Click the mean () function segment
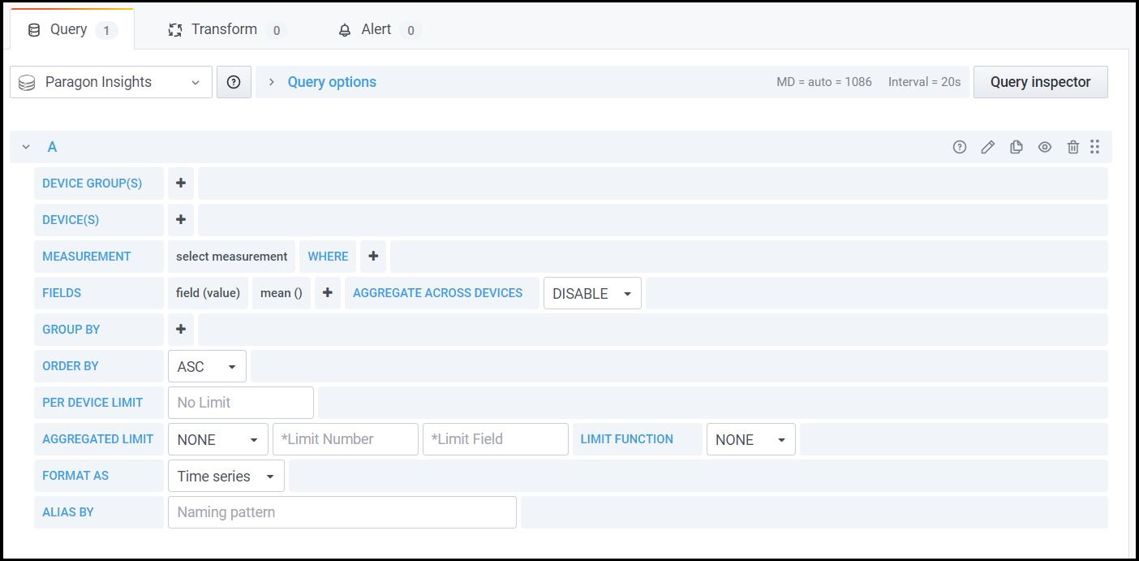Image resolution: width=1139 pixels, height=561 pixels. point(282,293)
